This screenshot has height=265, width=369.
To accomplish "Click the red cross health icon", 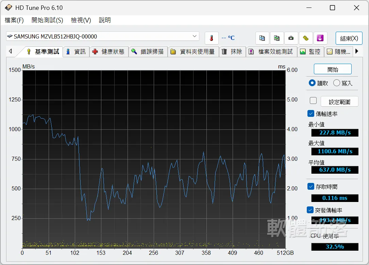I will coord(95,52).
